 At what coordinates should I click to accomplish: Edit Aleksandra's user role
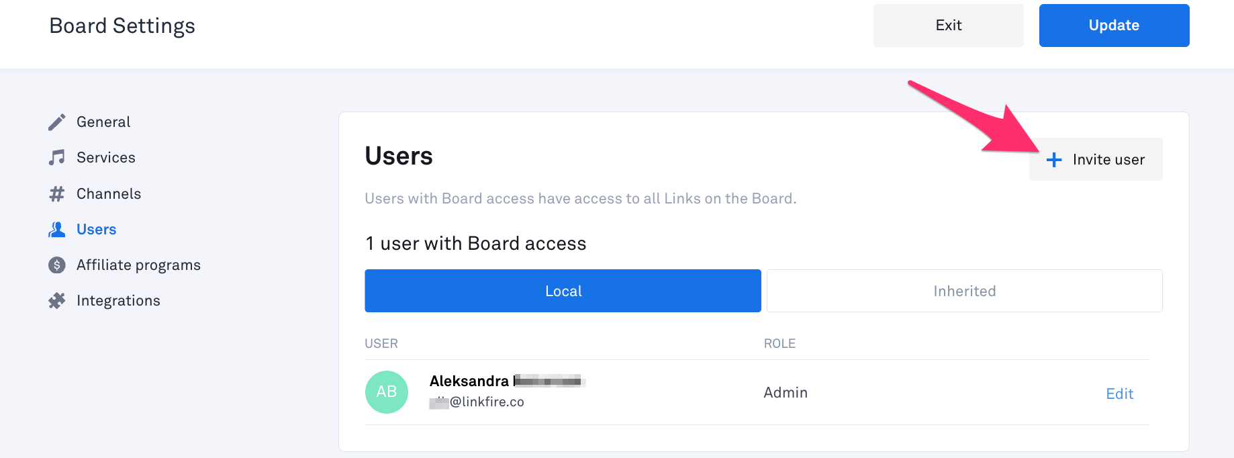click(1119, 394)
